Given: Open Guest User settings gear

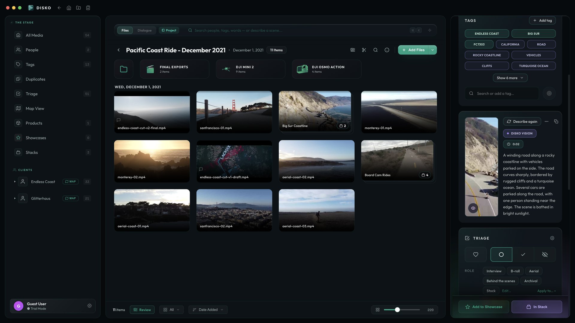Looking at the screenshot, I should point(90,306).
